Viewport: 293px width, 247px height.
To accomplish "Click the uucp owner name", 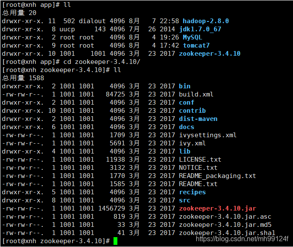I will 67,29.
